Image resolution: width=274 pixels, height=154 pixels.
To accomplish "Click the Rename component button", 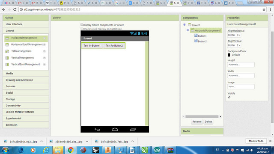I will [197, 121].
